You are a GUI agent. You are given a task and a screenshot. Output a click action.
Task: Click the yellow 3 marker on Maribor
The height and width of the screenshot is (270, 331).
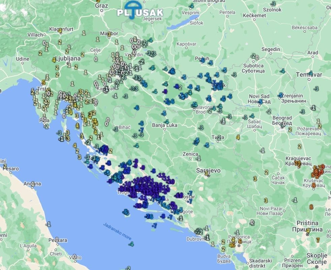[109, 34]
